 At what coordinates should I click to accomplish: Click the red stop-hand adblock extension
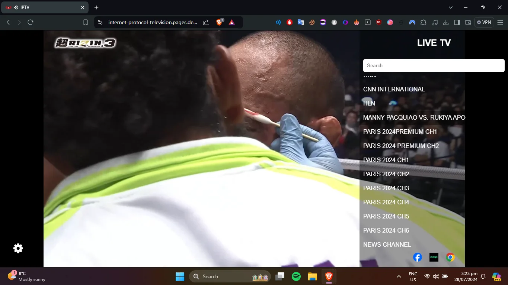coord(290,22)
